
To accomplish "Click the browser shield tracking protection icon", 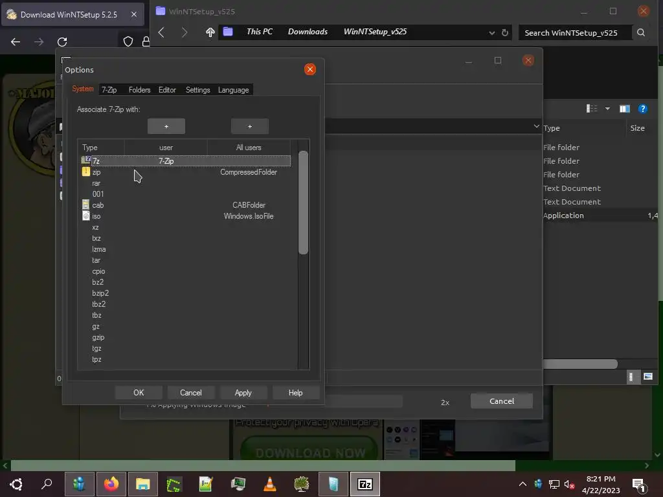I will coord(128,41).
